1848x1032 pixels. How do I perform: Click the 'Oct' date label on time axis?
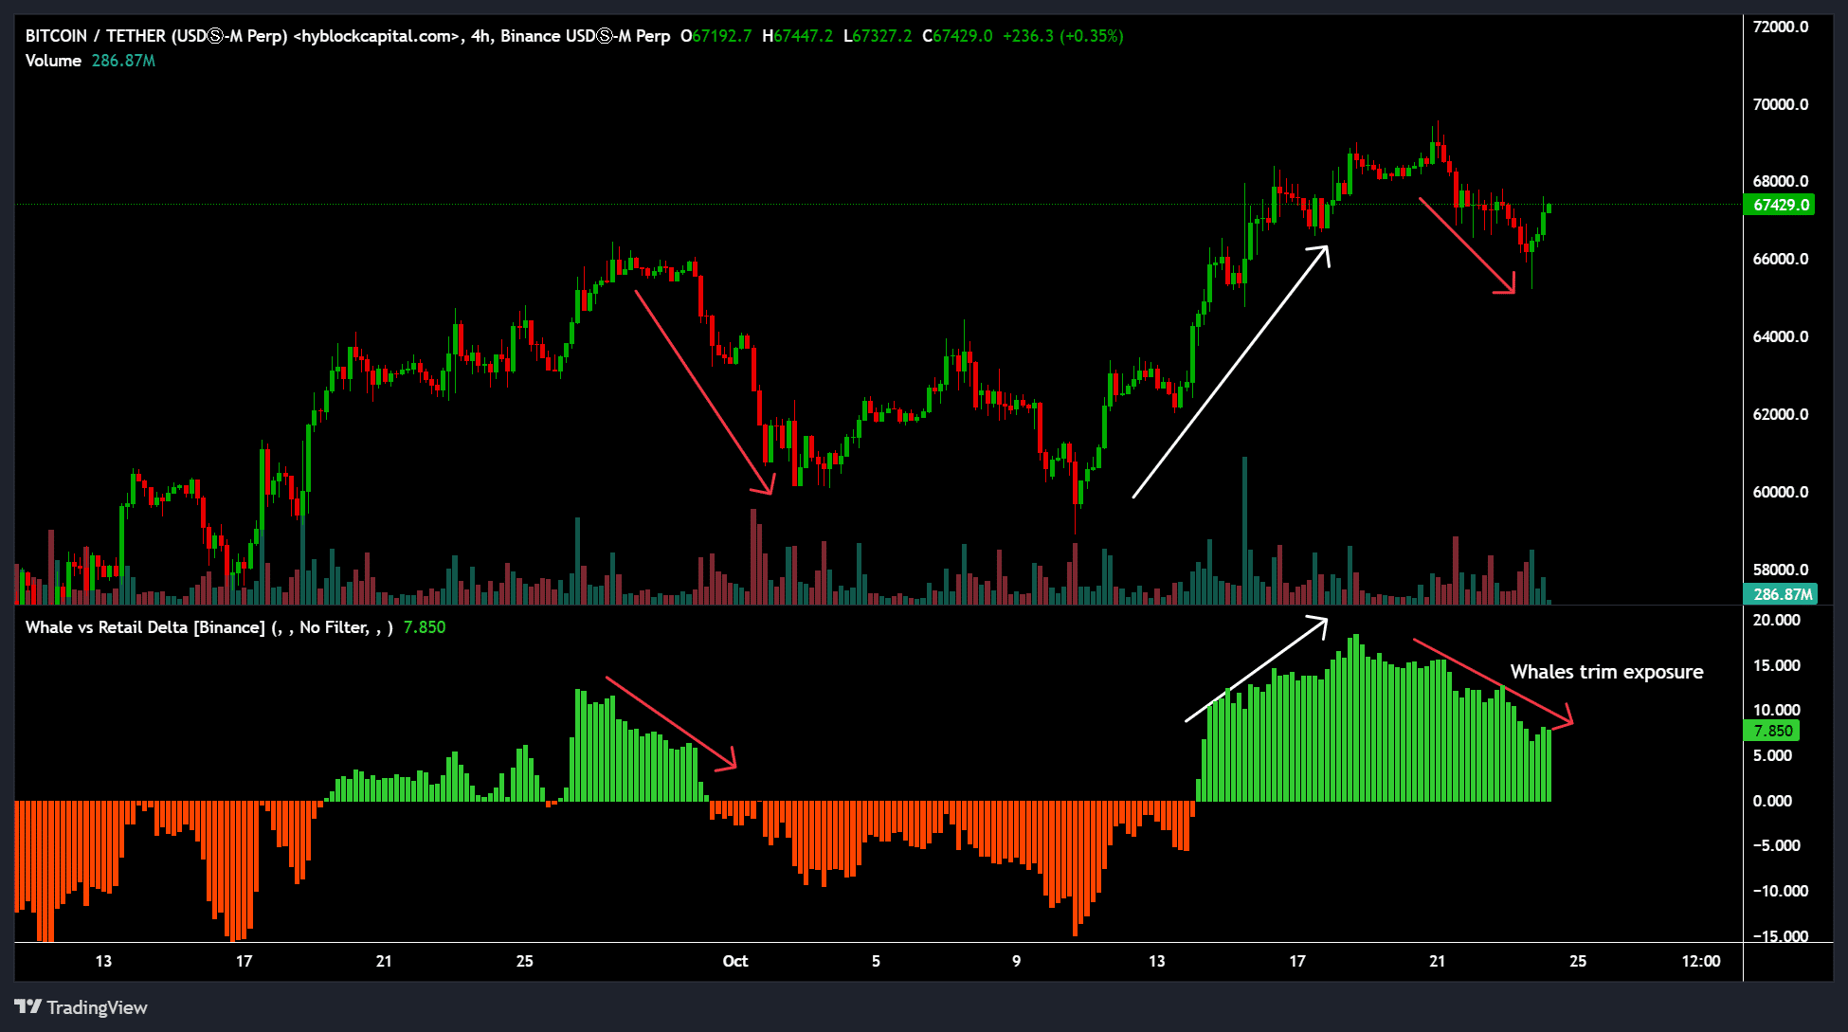(735, 961)
